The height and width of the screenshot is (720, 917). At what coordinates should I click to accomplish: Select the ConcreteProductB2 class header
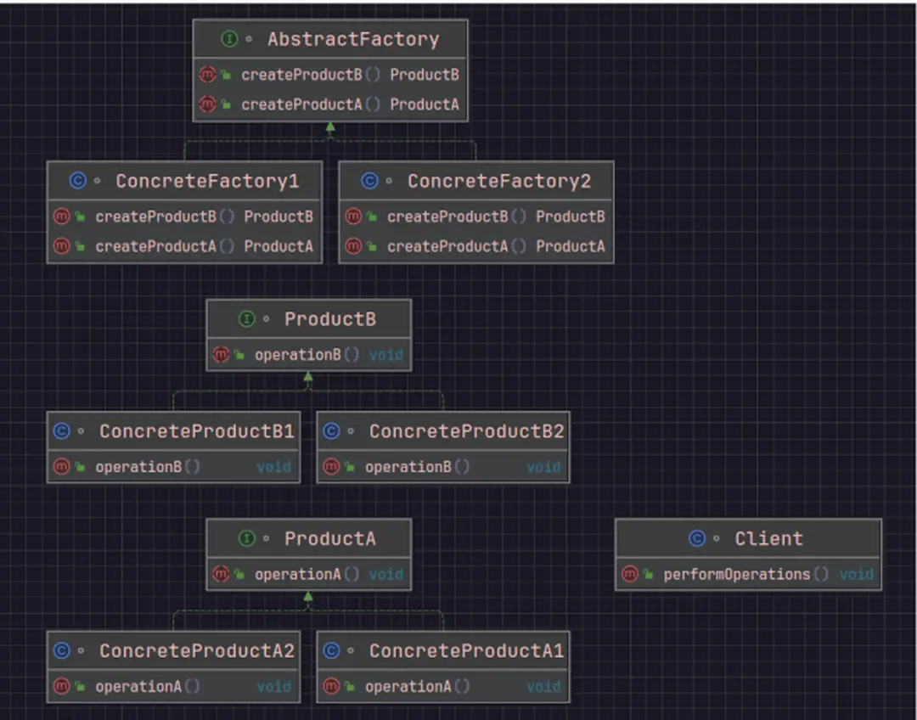pos(465,431)
